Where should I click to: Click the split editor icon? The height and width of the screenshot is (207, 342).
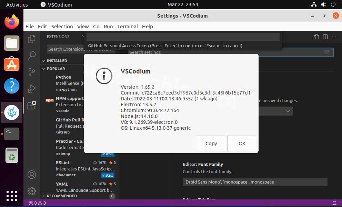[x=325, y=37]
